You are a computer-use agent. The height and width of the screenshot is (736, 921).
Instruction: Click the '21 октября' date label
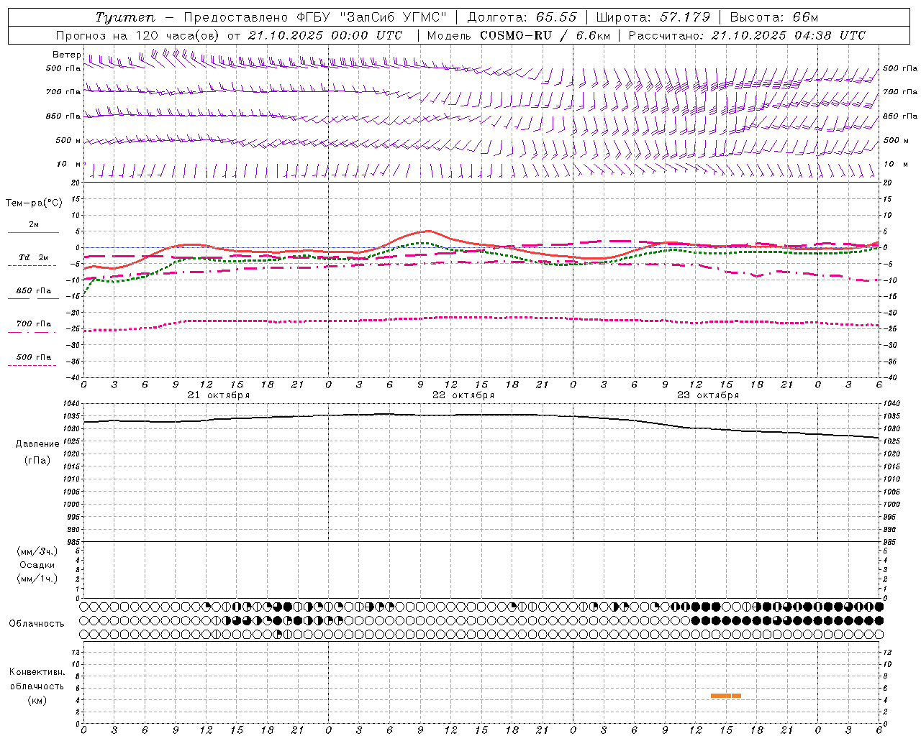pos(219,395)
